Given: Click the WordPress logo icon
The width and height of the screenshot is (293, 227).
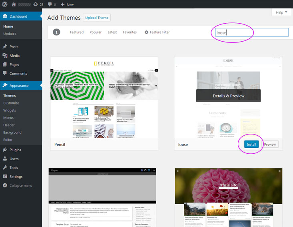Looking at the screenshot, I should (5, 4).
